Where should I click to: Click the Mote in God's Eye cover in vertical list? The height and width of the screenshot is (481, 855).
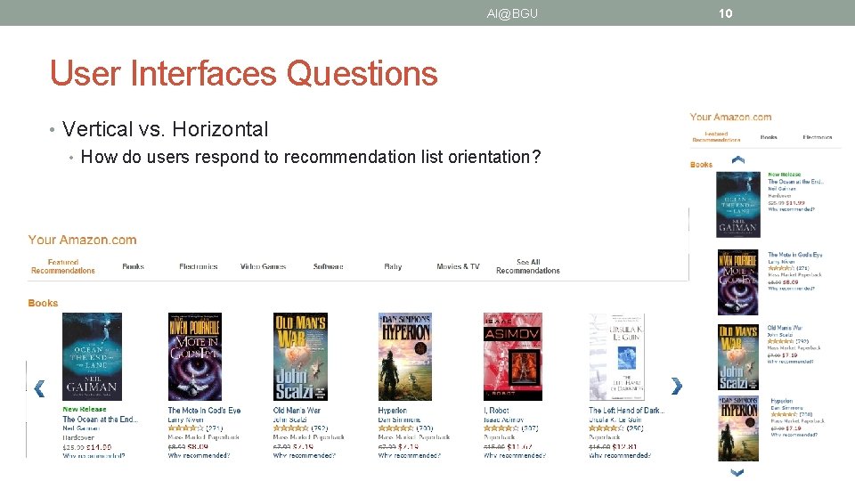[x=737, y=282]
